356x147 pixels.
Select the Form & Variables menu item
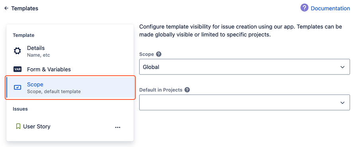[x=70, y=69]
